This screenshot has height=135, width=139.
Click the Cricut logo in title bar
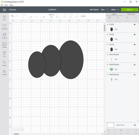point(2,2)
